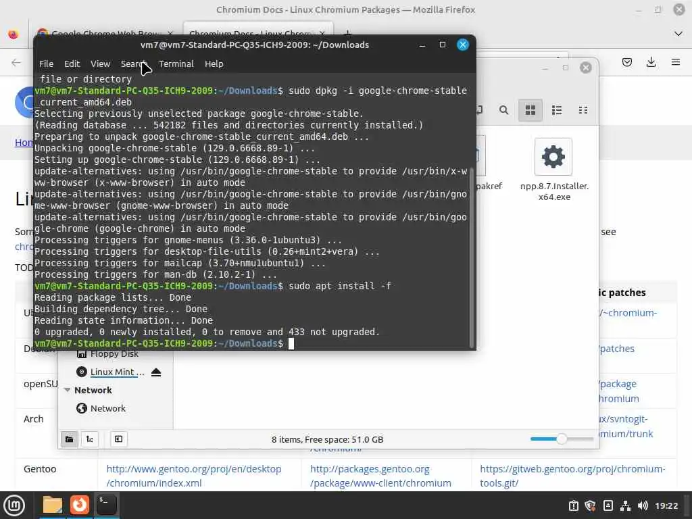Open the terminal's Edit menu
The width and height of the screenshot is (692, 519).
[72, 64]
